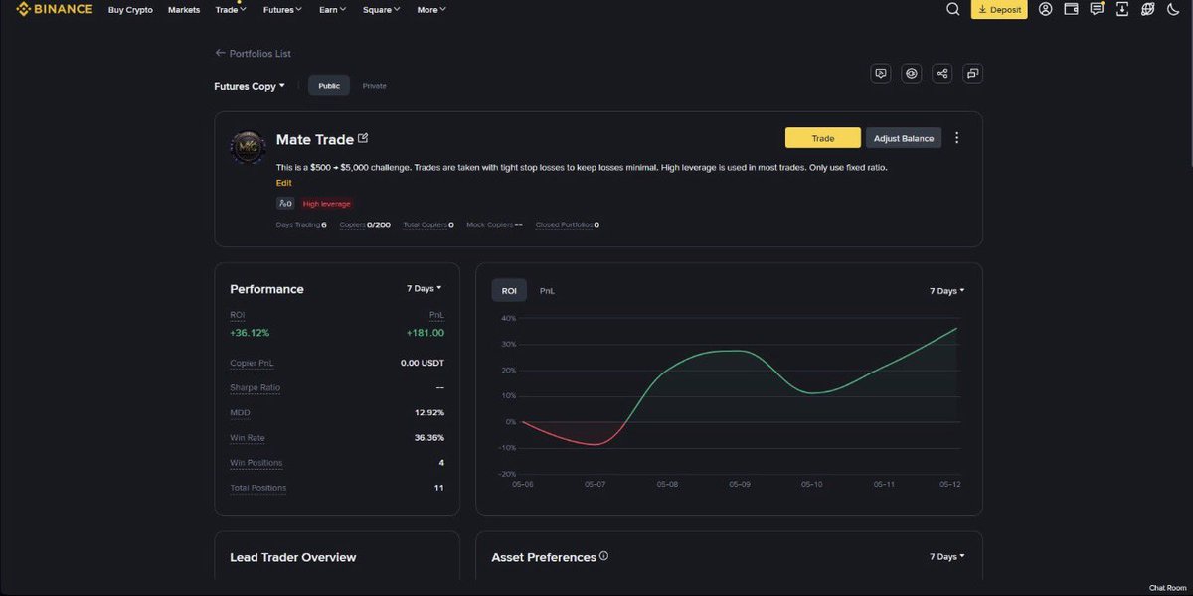Select the Public tab
Screen dimensions: 1193x596
tap(329, 86)
